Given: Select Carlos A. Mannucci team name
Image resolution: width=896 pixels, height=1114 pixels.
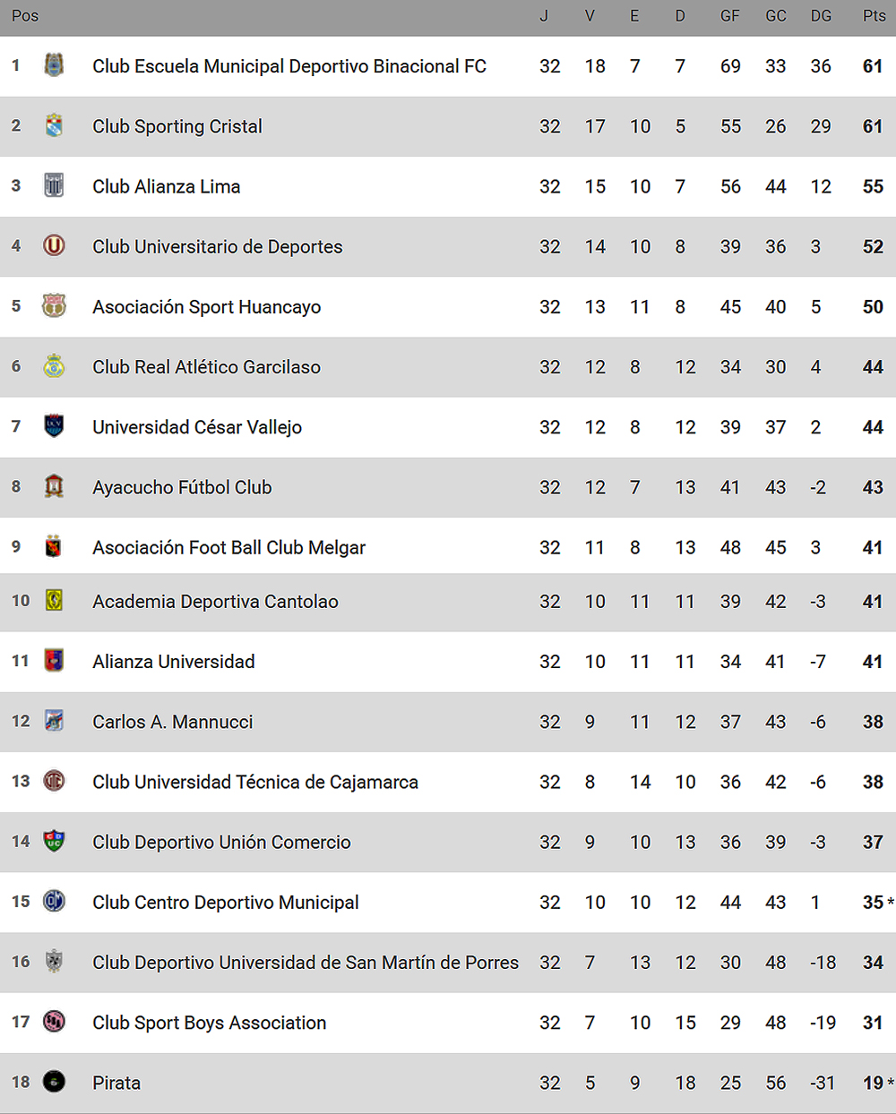Looking at the screenshot, I should click(173, 722).
